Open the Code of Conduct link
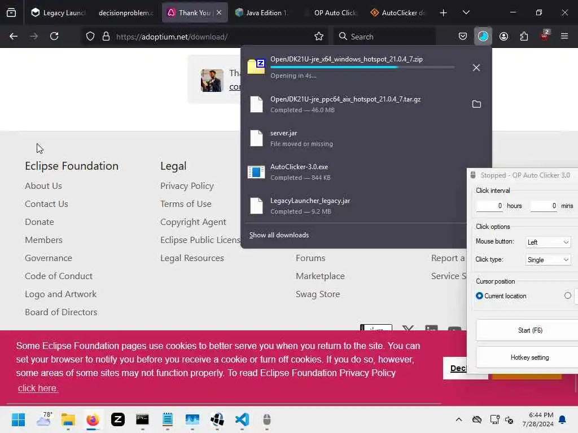The height and width of the screenshot is (433, 578). [59, 276]
